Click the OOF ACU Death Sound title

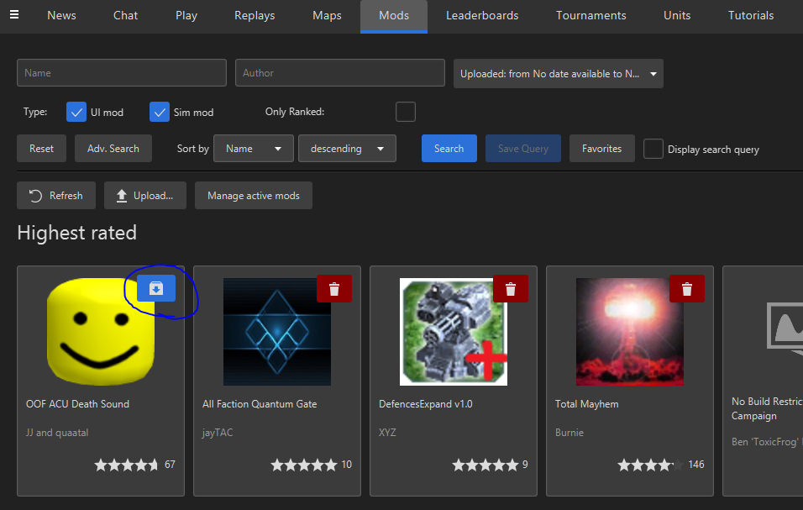(77, 404)
